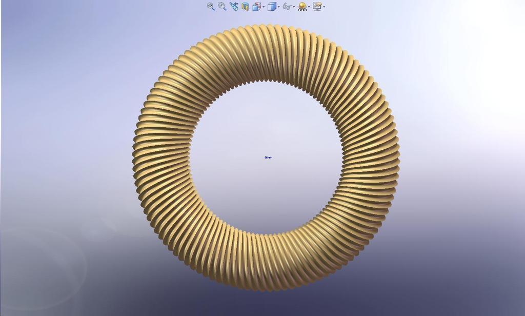Screen dimensions: 525x316
Task: Click the Display Style cube icon
Action: pyautogui.click(x=272, y=6)
